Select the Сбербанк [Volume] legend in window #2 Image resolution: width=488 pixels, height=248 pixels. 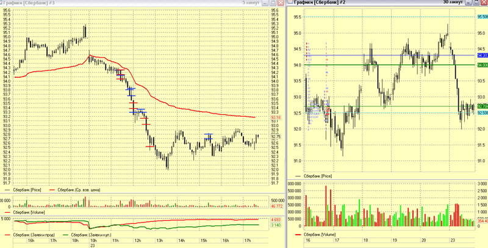[315, 235]
